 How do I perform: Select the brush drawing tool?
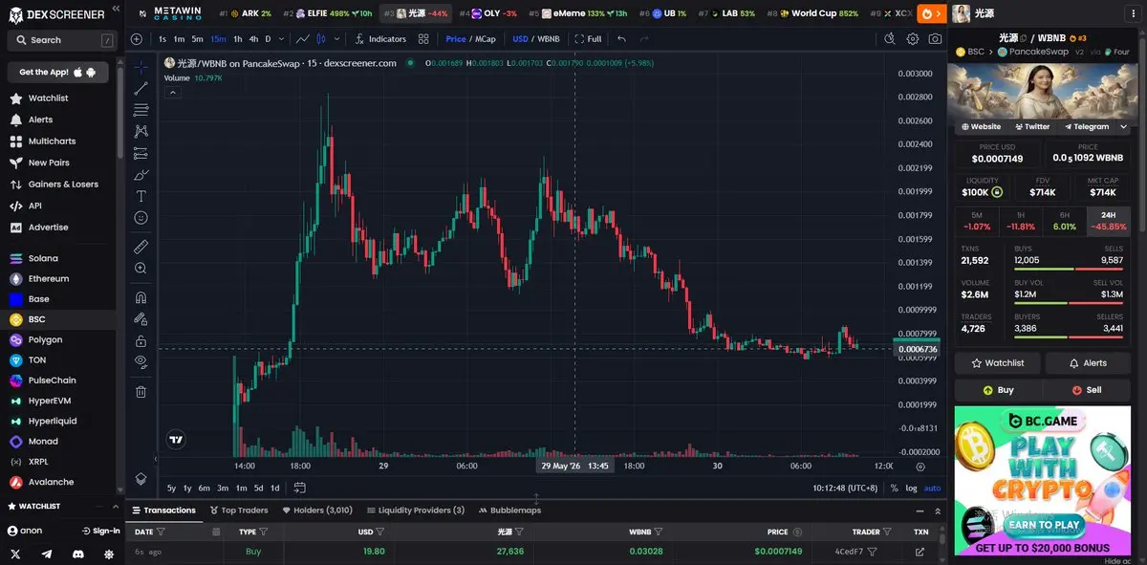click(x=141, y=175)
